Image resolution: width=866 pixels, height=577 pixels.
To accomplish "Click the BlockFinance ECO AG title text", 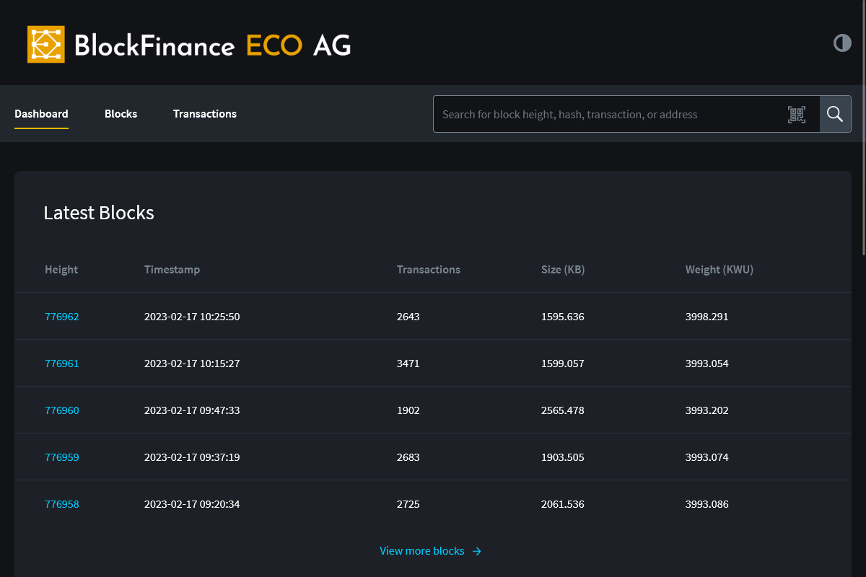I will pos(212,45).
